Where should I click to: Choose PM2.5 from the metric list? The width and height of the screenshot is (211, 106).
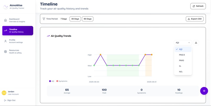pyautogui.click(x=183, y=55)
